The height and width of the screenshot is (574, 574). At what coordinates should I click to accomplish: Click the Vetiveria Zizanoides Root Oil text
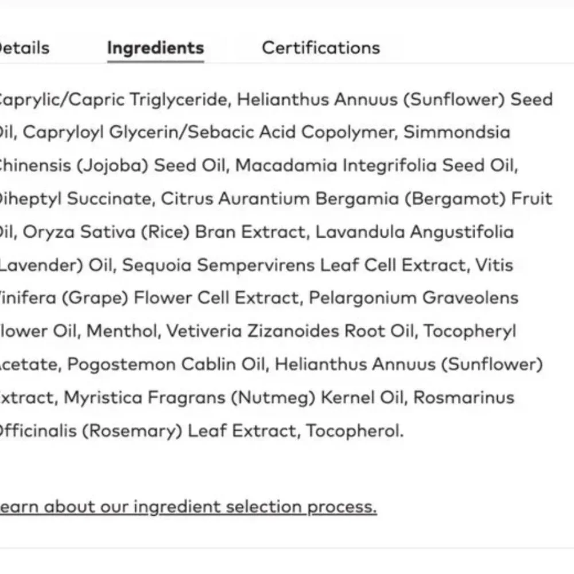[290, 331]
